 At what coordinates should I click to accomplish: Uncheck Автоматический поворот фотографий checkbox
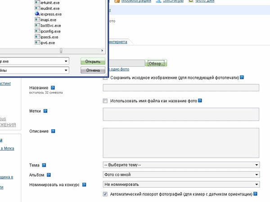pos(105,194)
